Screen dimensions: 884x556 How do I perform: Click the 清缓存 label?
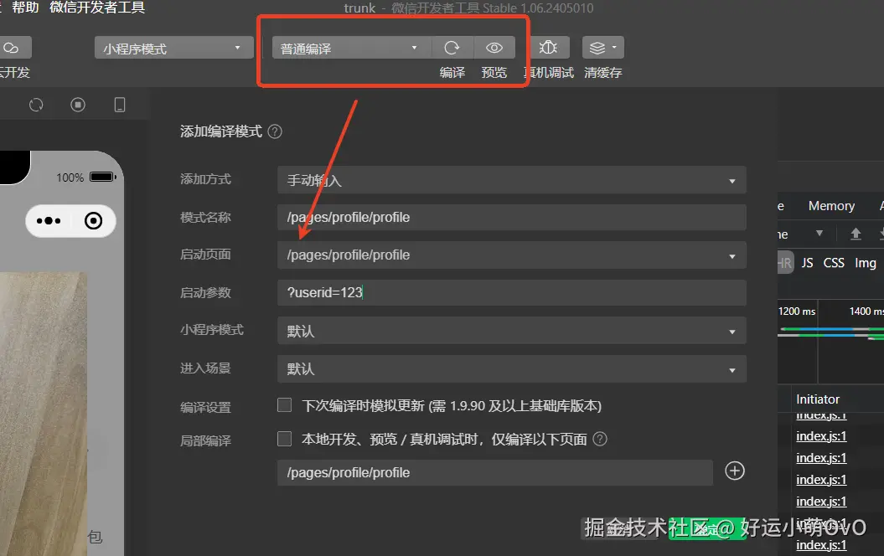(603, 73)
